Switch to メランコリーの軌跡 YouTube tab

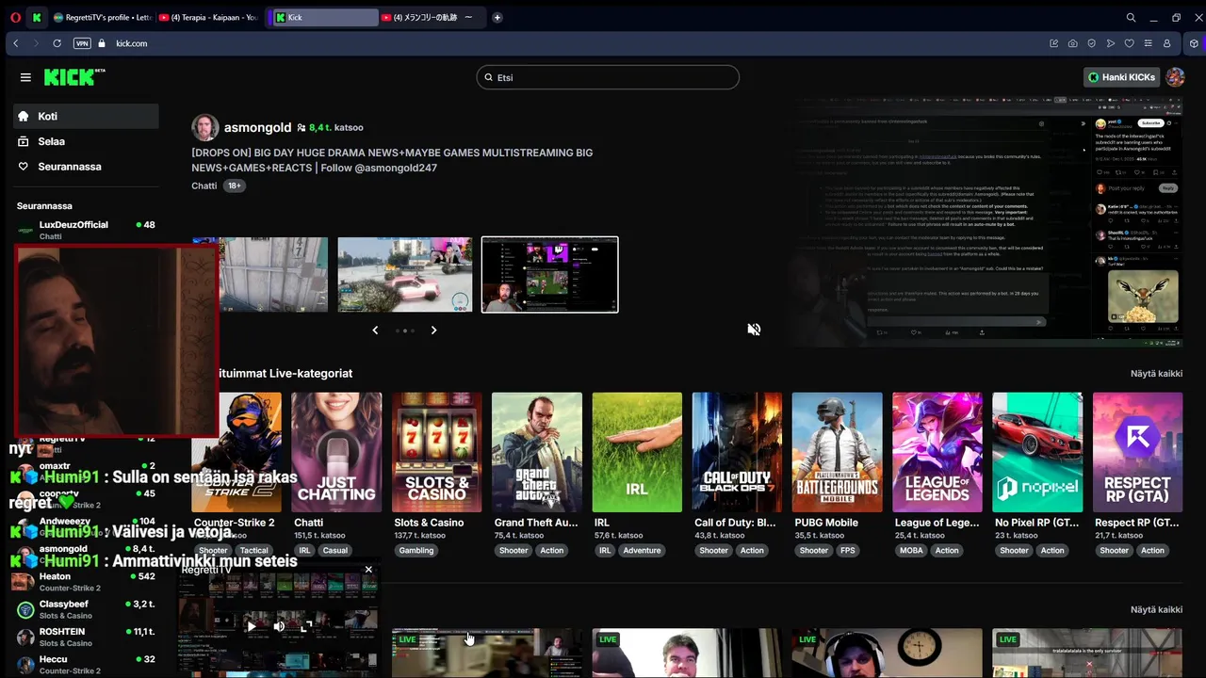[432, 17]
